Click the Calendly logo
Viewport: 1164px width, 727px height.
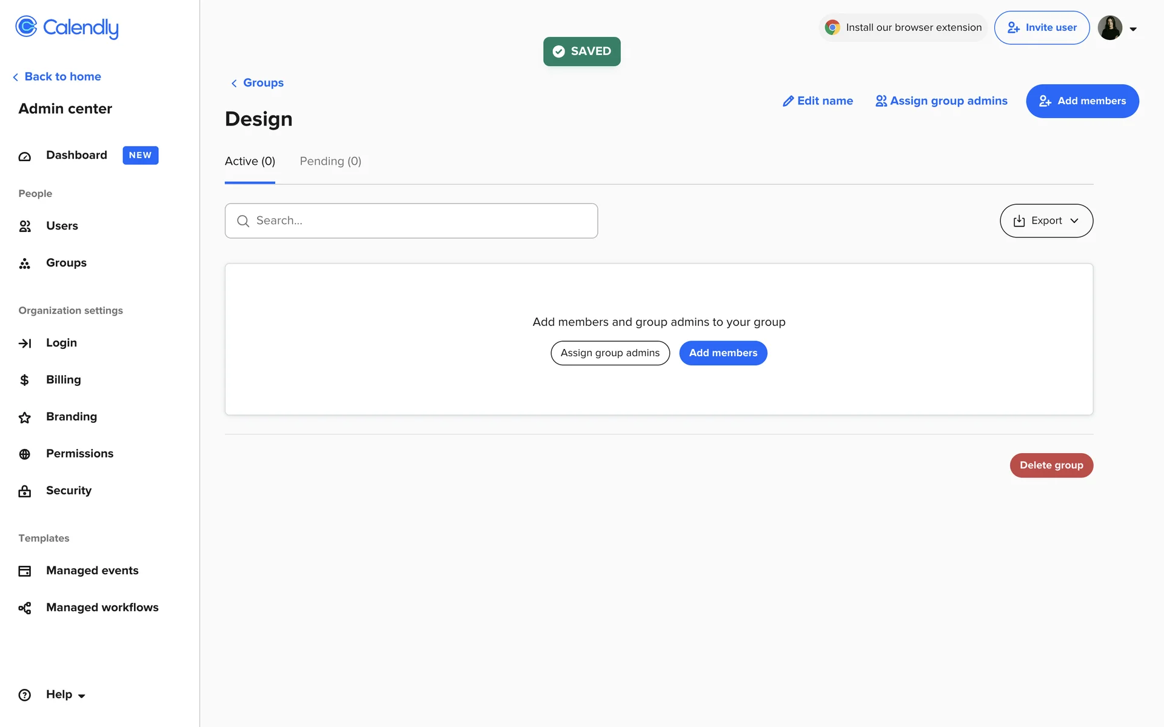(67, 27)
